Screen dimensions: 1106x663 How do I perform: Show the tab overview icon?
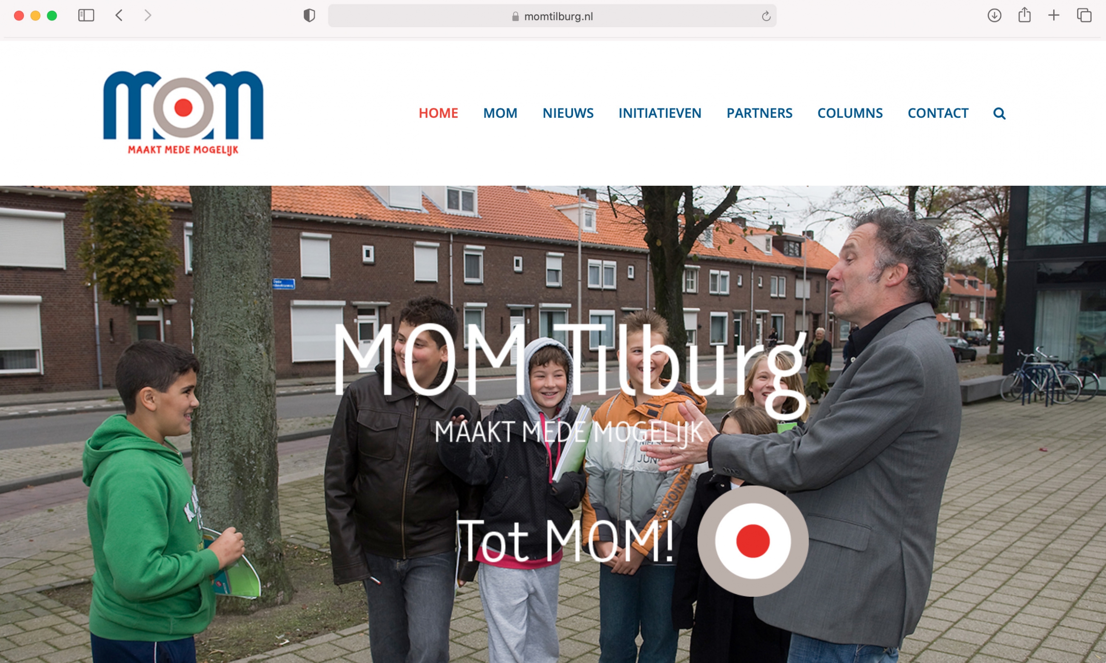pos(1084,16)
